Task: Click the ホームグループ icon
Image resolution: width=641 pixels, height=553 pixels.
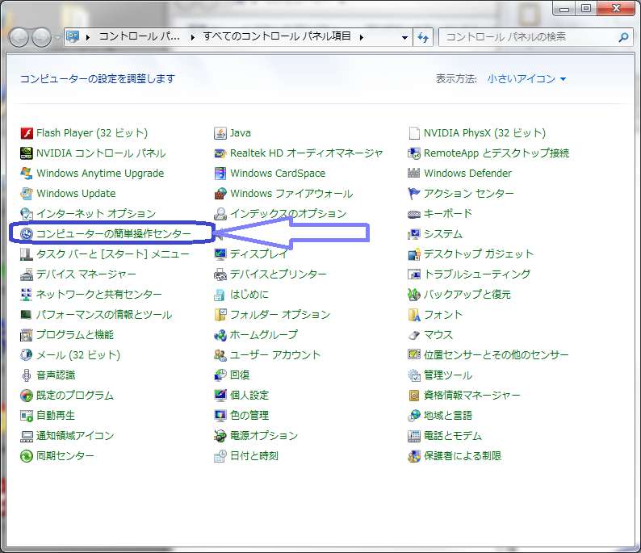Action: (220, 335)
